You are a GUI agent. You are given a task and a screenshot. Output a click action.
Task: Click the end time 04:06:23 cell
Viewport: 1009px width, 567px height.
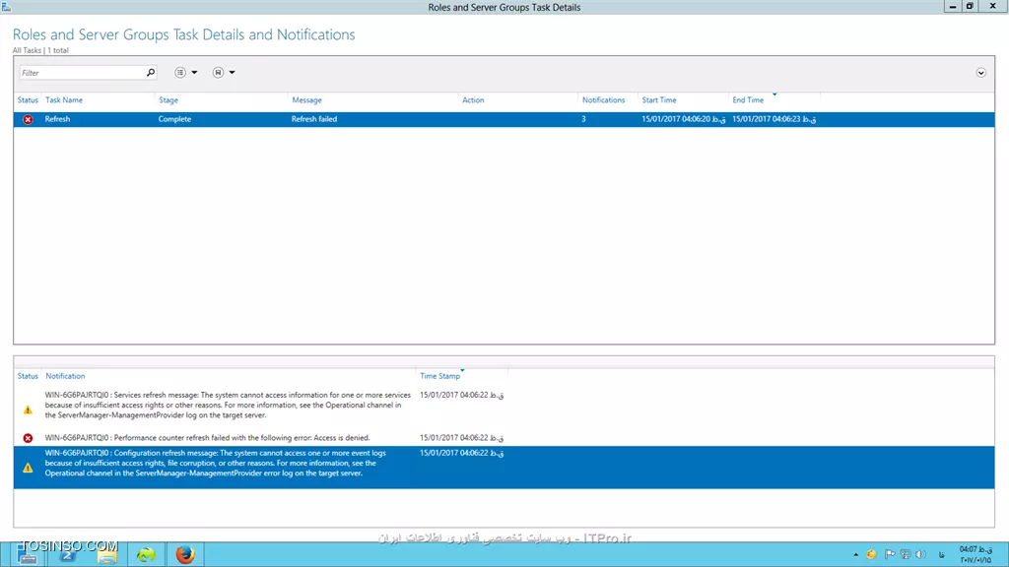(x=774, y=119)
